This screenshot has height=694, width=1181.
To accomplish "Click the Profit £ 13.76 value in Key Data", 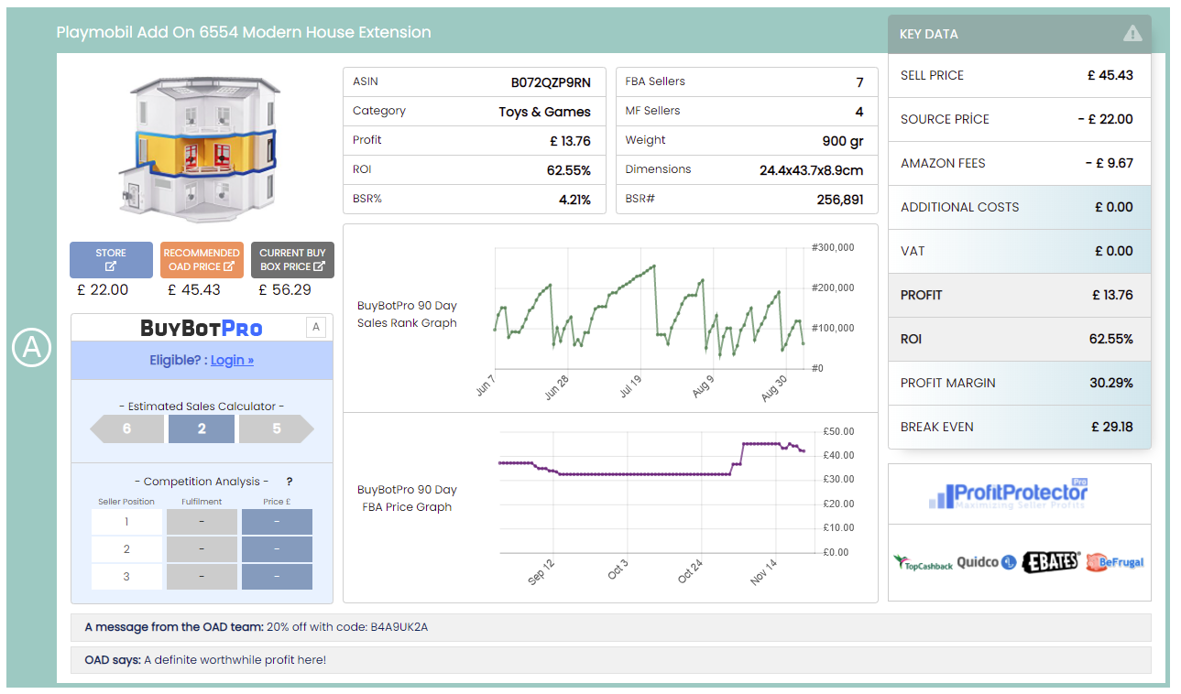I will click(x=1112, y=295).
